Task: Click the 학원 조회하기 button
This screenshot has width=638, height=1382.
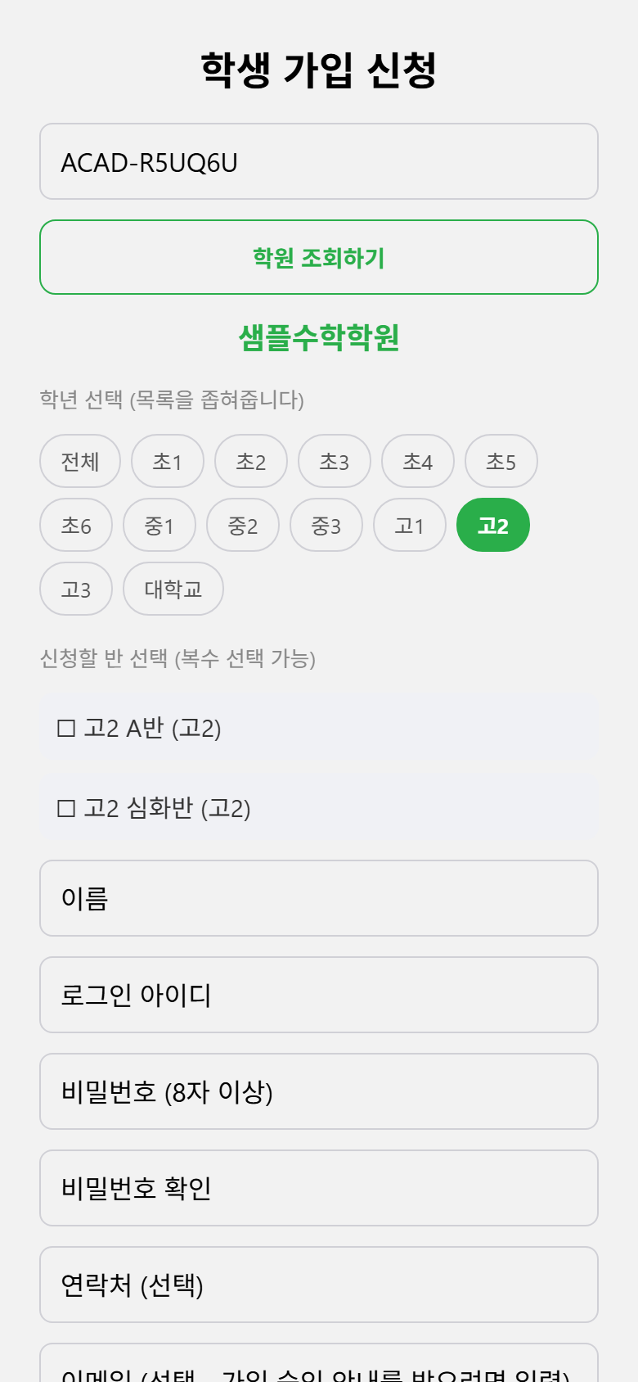Action: [x=319, y=257]
